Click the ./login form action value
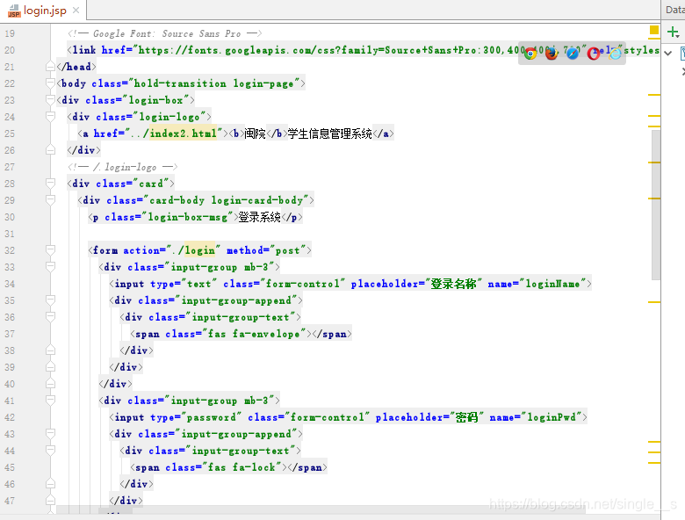 tap(193, 250)
